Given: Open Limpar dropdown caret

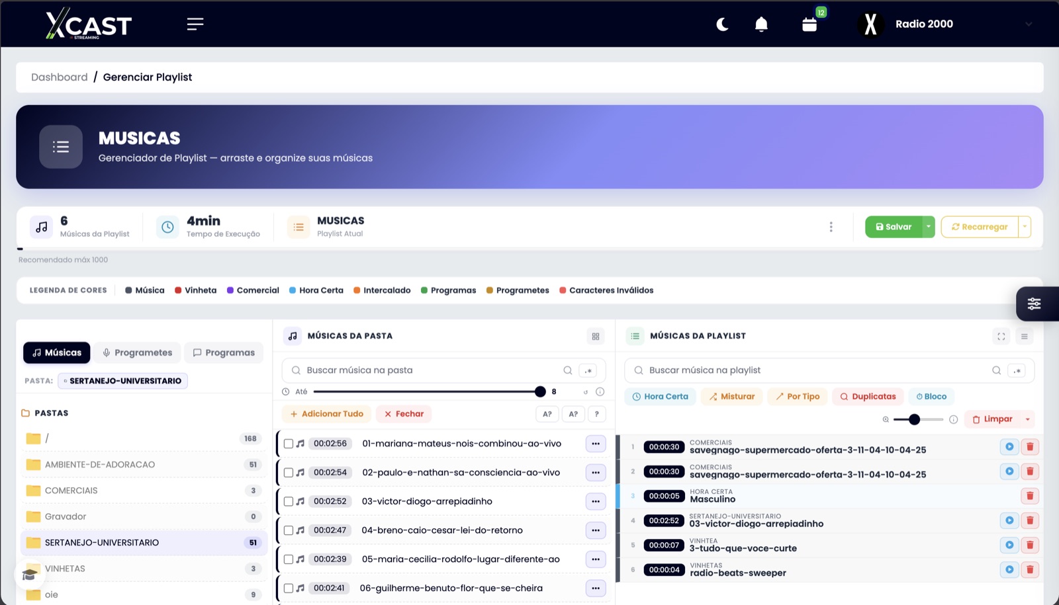Looking at the screenshot, I should tap(1027, 419).
